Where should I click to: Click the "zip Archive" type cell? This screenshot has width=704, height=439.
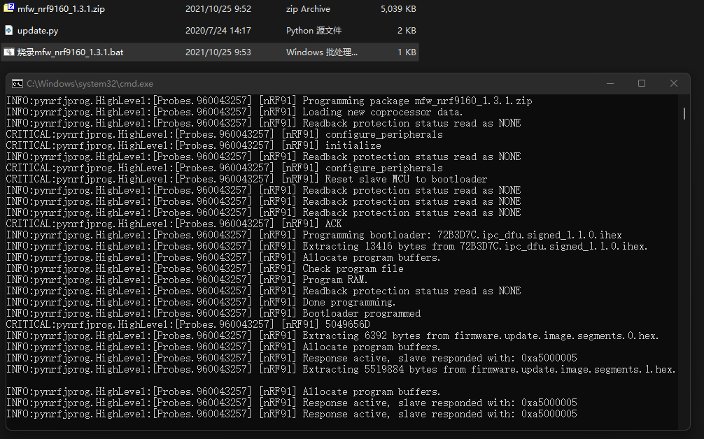[x=308, y=9]
